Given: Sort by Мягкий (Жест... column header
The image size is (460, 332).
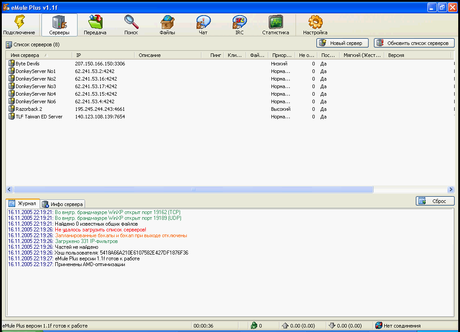Looking at the screenshot, I should pyautogui.click(x=362, y=55).
